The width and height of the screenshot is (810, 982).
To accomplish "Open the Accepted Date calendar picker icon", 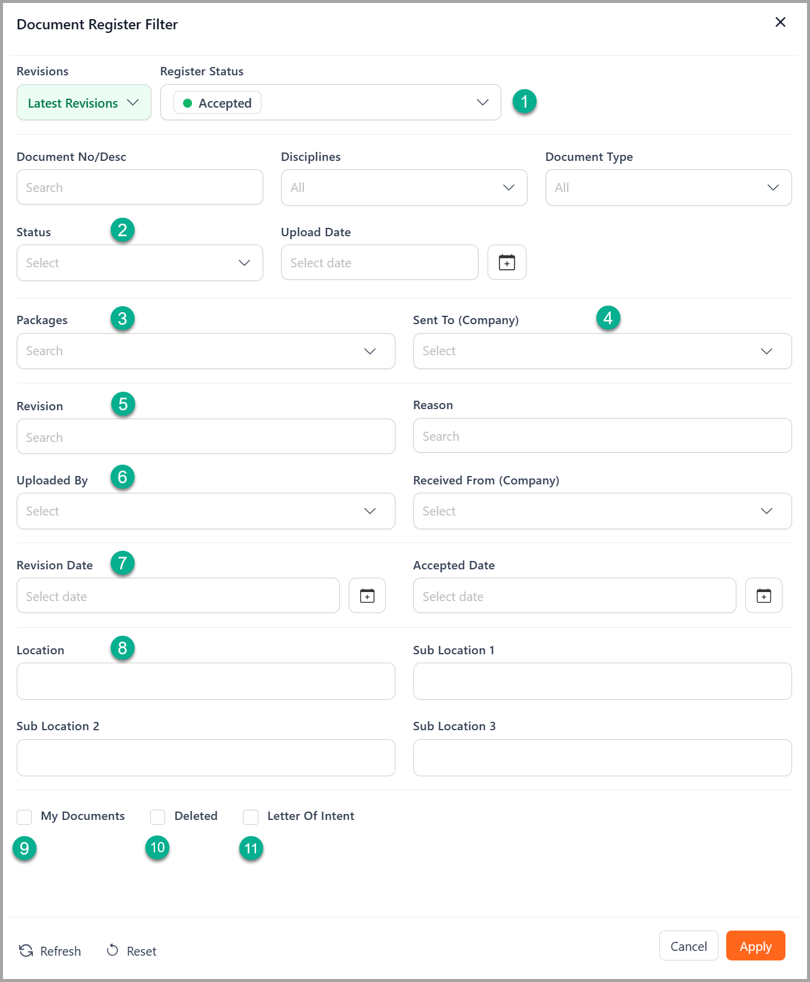I will click(x=764, y=596).
